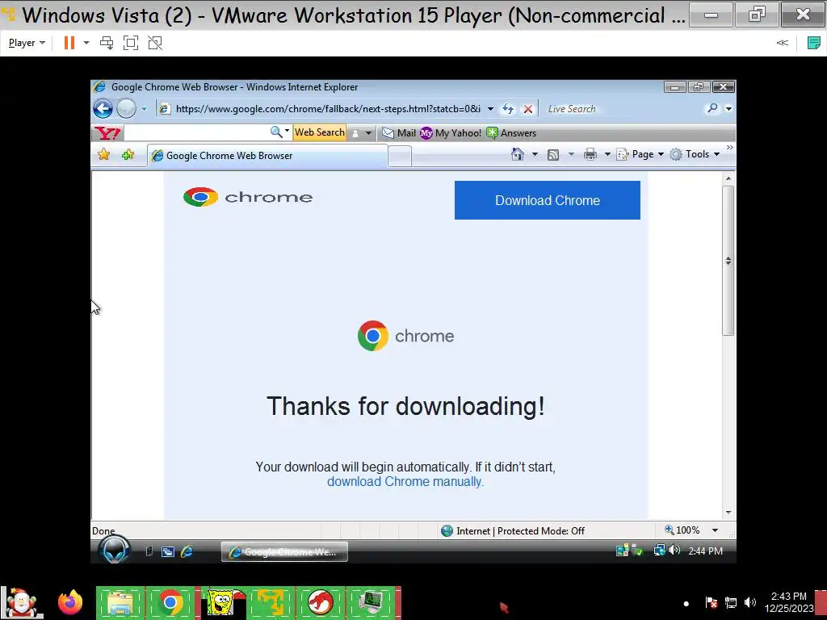Open the Favorites Center star icon
This screenshot has width=827, height=620.
coord(104,154)
